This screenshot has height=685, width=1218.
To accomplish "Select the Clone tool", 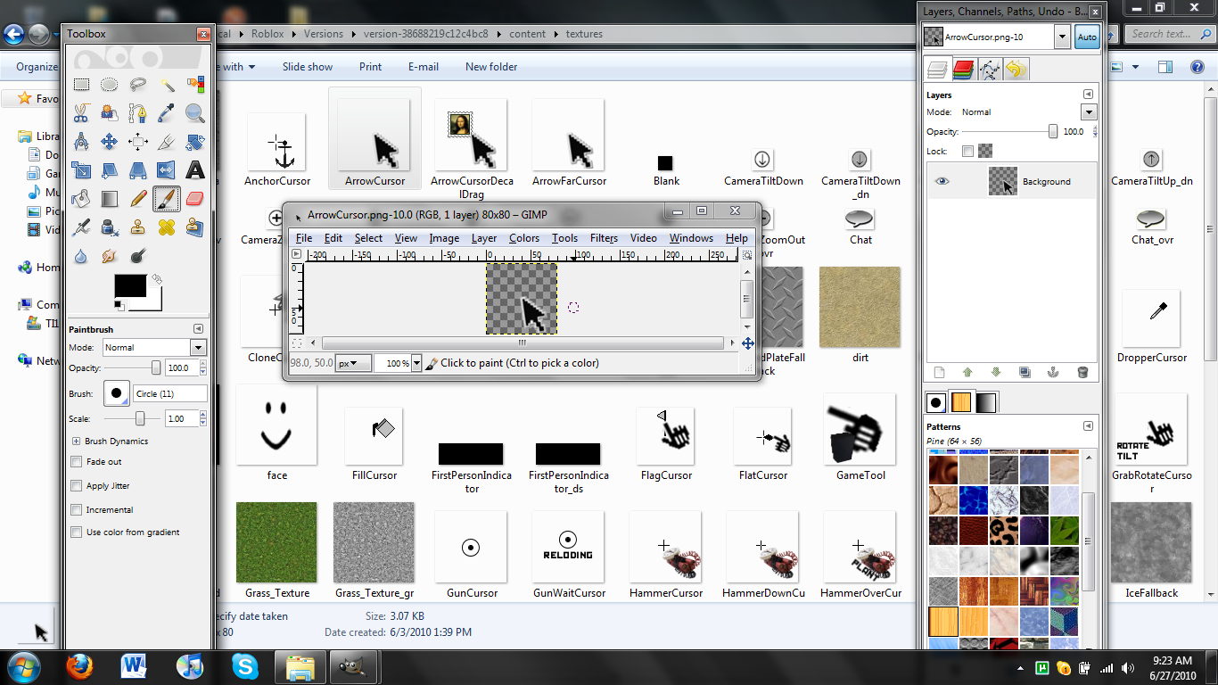I will tap(137, 227).
